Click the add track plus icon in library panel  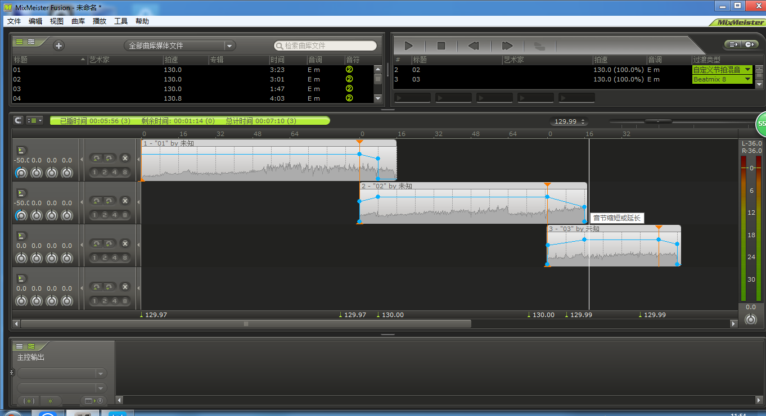click(58, 45)
